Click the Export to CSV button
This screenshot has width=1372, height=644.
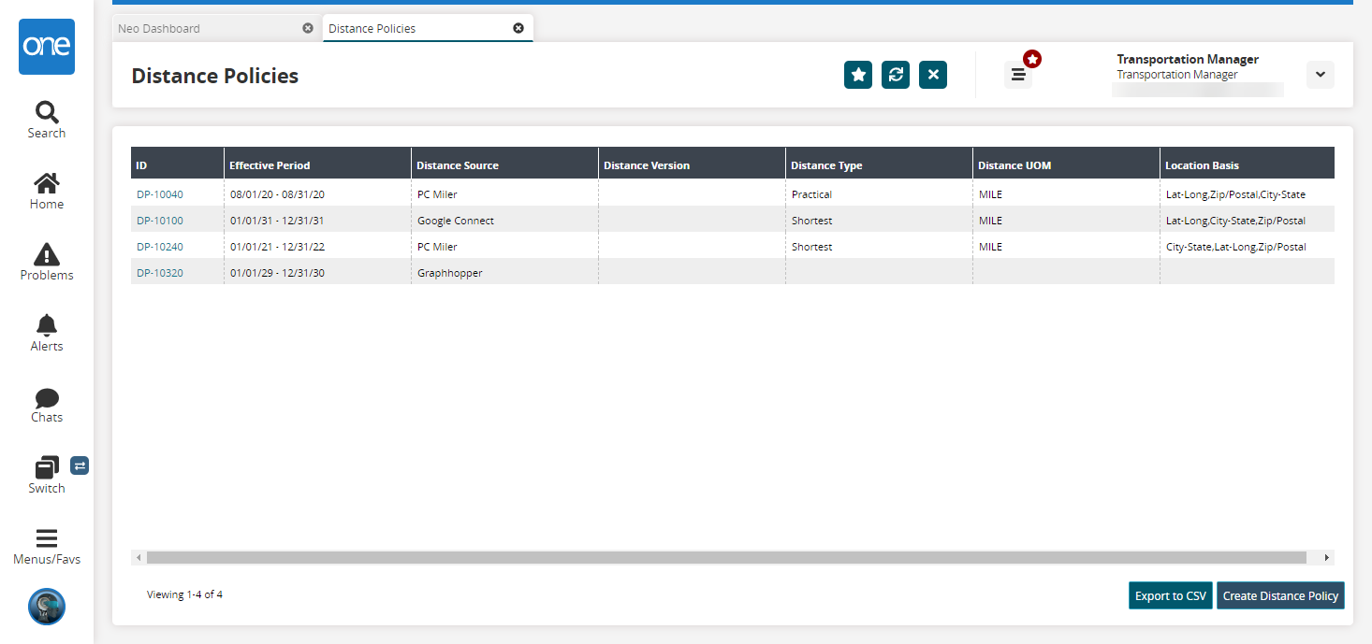(1170, 595)
